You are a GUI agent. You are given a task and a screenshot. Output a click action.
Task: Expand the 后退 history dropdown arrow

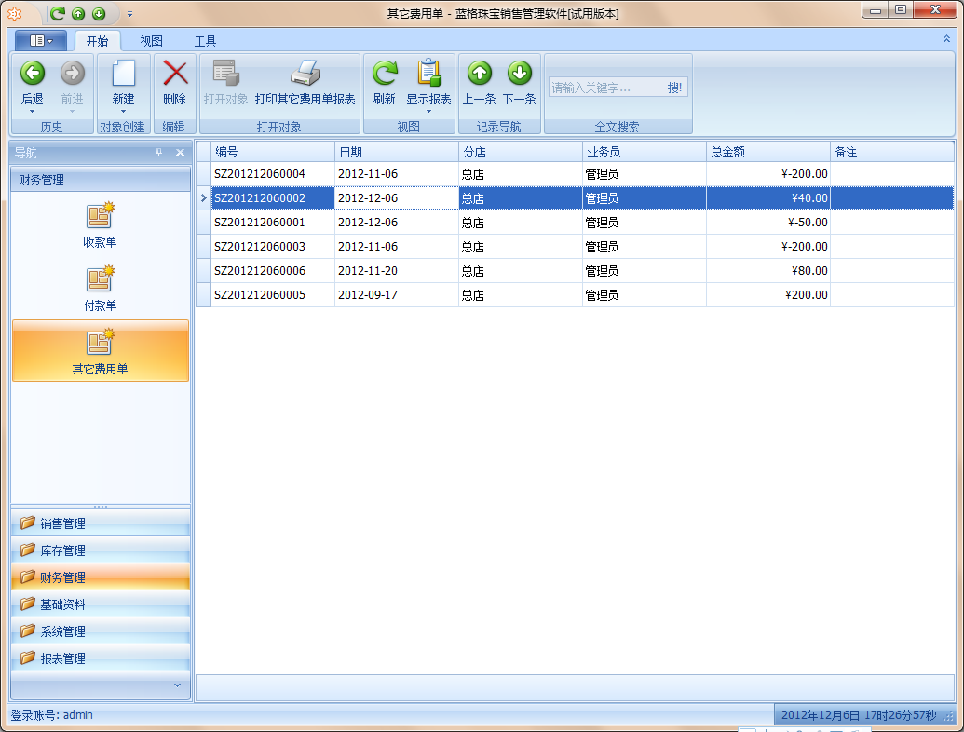pos(32,112)
